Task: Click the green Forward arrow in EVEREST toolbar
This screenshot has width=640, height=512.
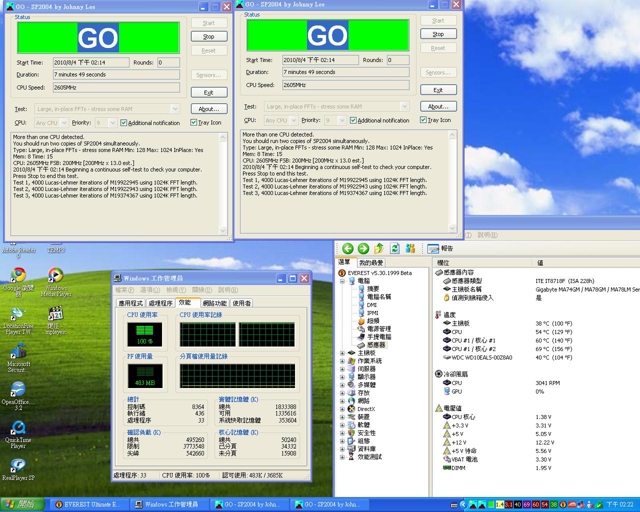Action: [363, 248]
